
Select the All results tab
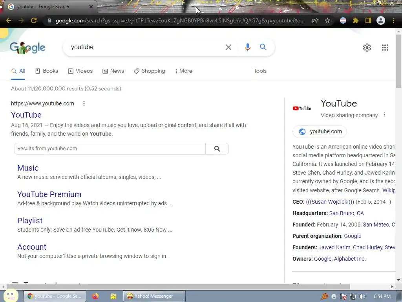(x=18, y=71)
